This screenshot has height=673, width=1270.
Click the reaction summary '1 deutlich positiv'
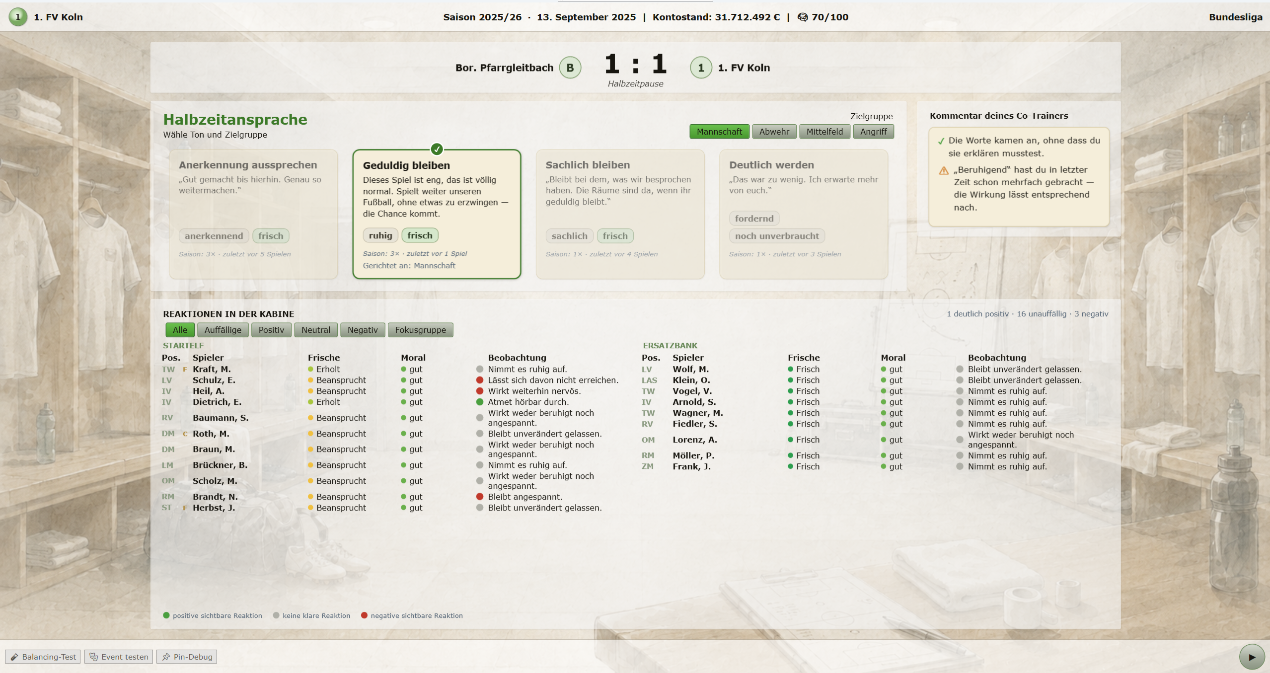click(x=977, y=314)
